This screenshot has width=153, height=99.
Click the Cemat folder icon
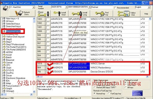(4, 63)
